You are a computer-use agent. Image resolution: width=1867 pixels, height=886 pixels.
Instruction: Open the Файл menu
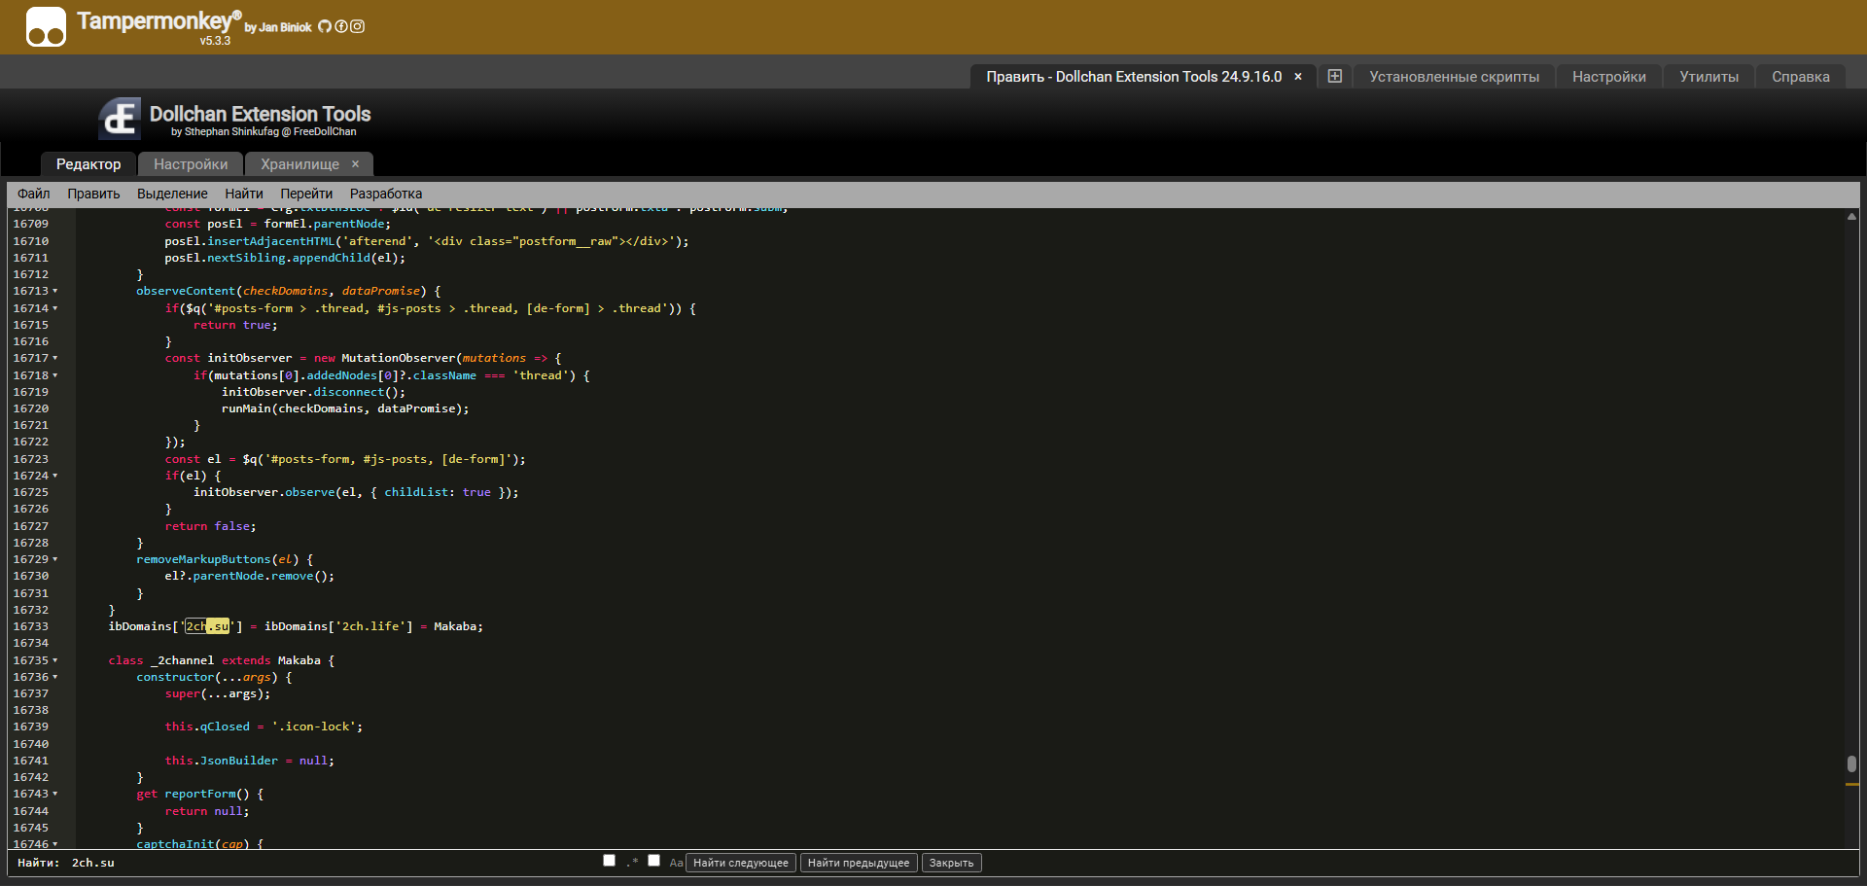click(34, 194)
